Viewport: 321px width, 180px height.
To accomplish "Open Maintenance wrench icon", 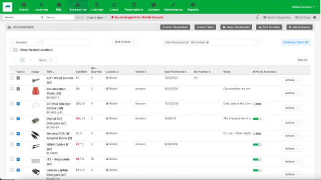I will pos(173,4).
